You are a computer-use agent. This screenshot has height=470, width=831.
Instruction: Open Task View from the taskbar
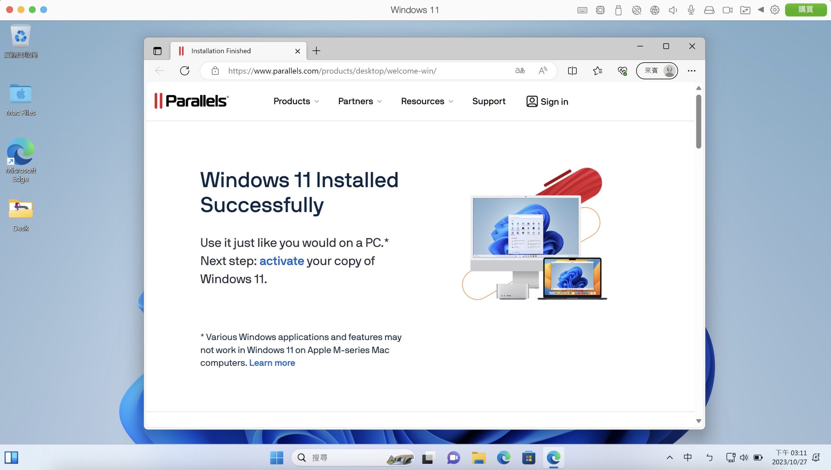(x=428, y=458)
